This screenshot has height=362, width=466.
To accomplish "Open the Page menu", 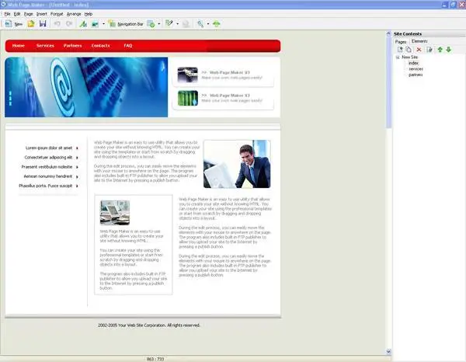I will (x=29, y=14).
